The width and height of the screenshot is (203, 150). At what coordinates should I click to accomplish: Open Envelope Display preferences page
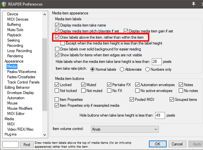pyautogui.click(x=21, y=93)
